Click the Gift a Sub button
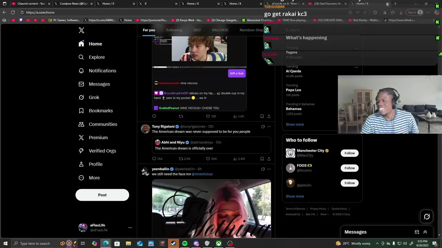 237,73
